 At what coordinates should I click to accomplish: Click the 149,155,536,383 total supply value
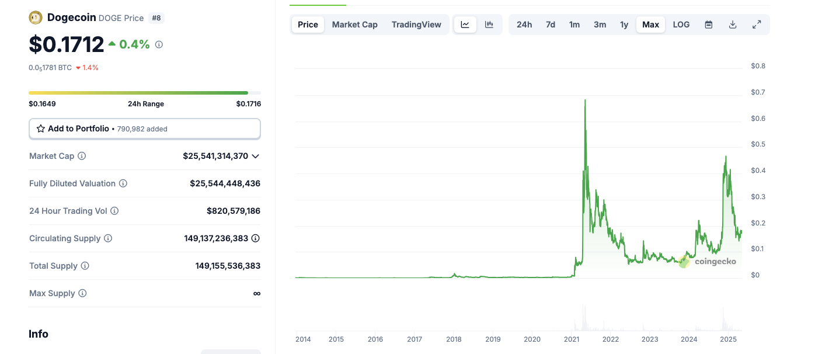click(228, 266)
